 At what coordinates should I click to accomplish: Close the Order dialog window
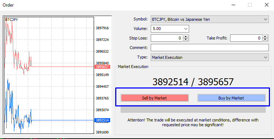coord(266,5)
